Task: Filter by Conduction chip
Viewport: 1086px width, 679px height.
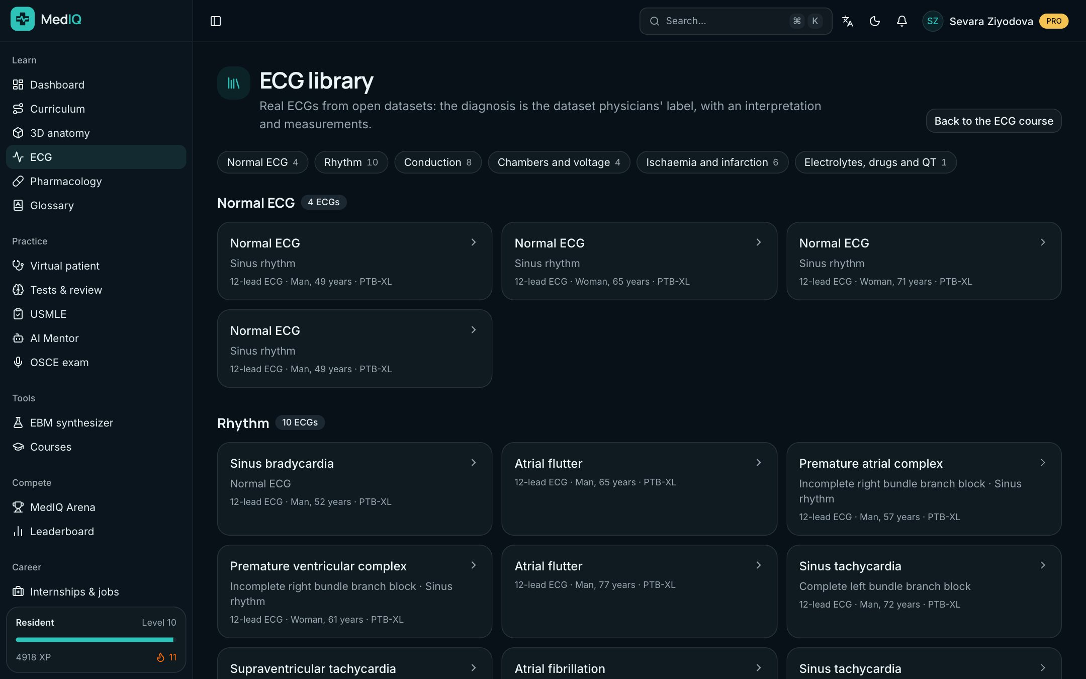Action: pyautogui.click(x=438, y=162)
